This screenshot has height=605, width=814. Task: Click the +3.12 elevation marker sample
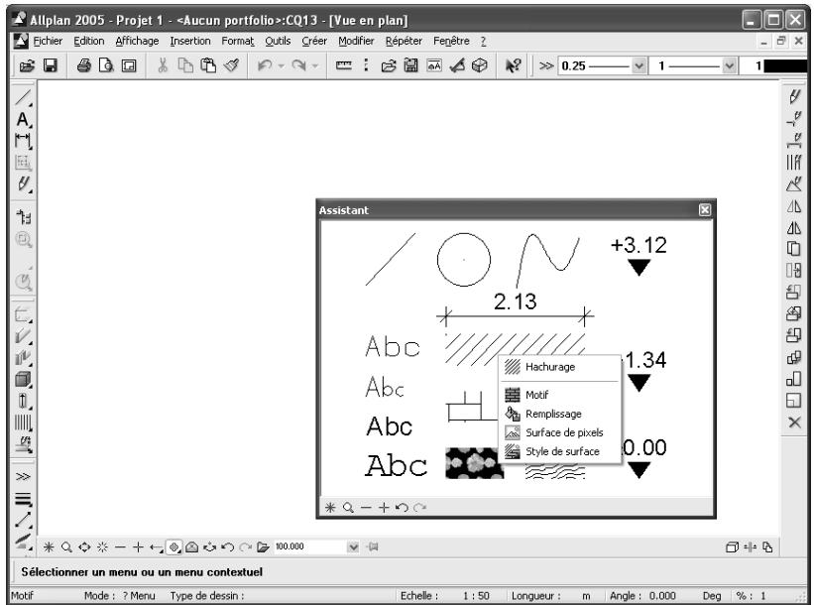pos(639,255)
